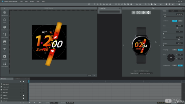
Task: Select the Watch tab in Run panel
Action: tap(164, 11)
